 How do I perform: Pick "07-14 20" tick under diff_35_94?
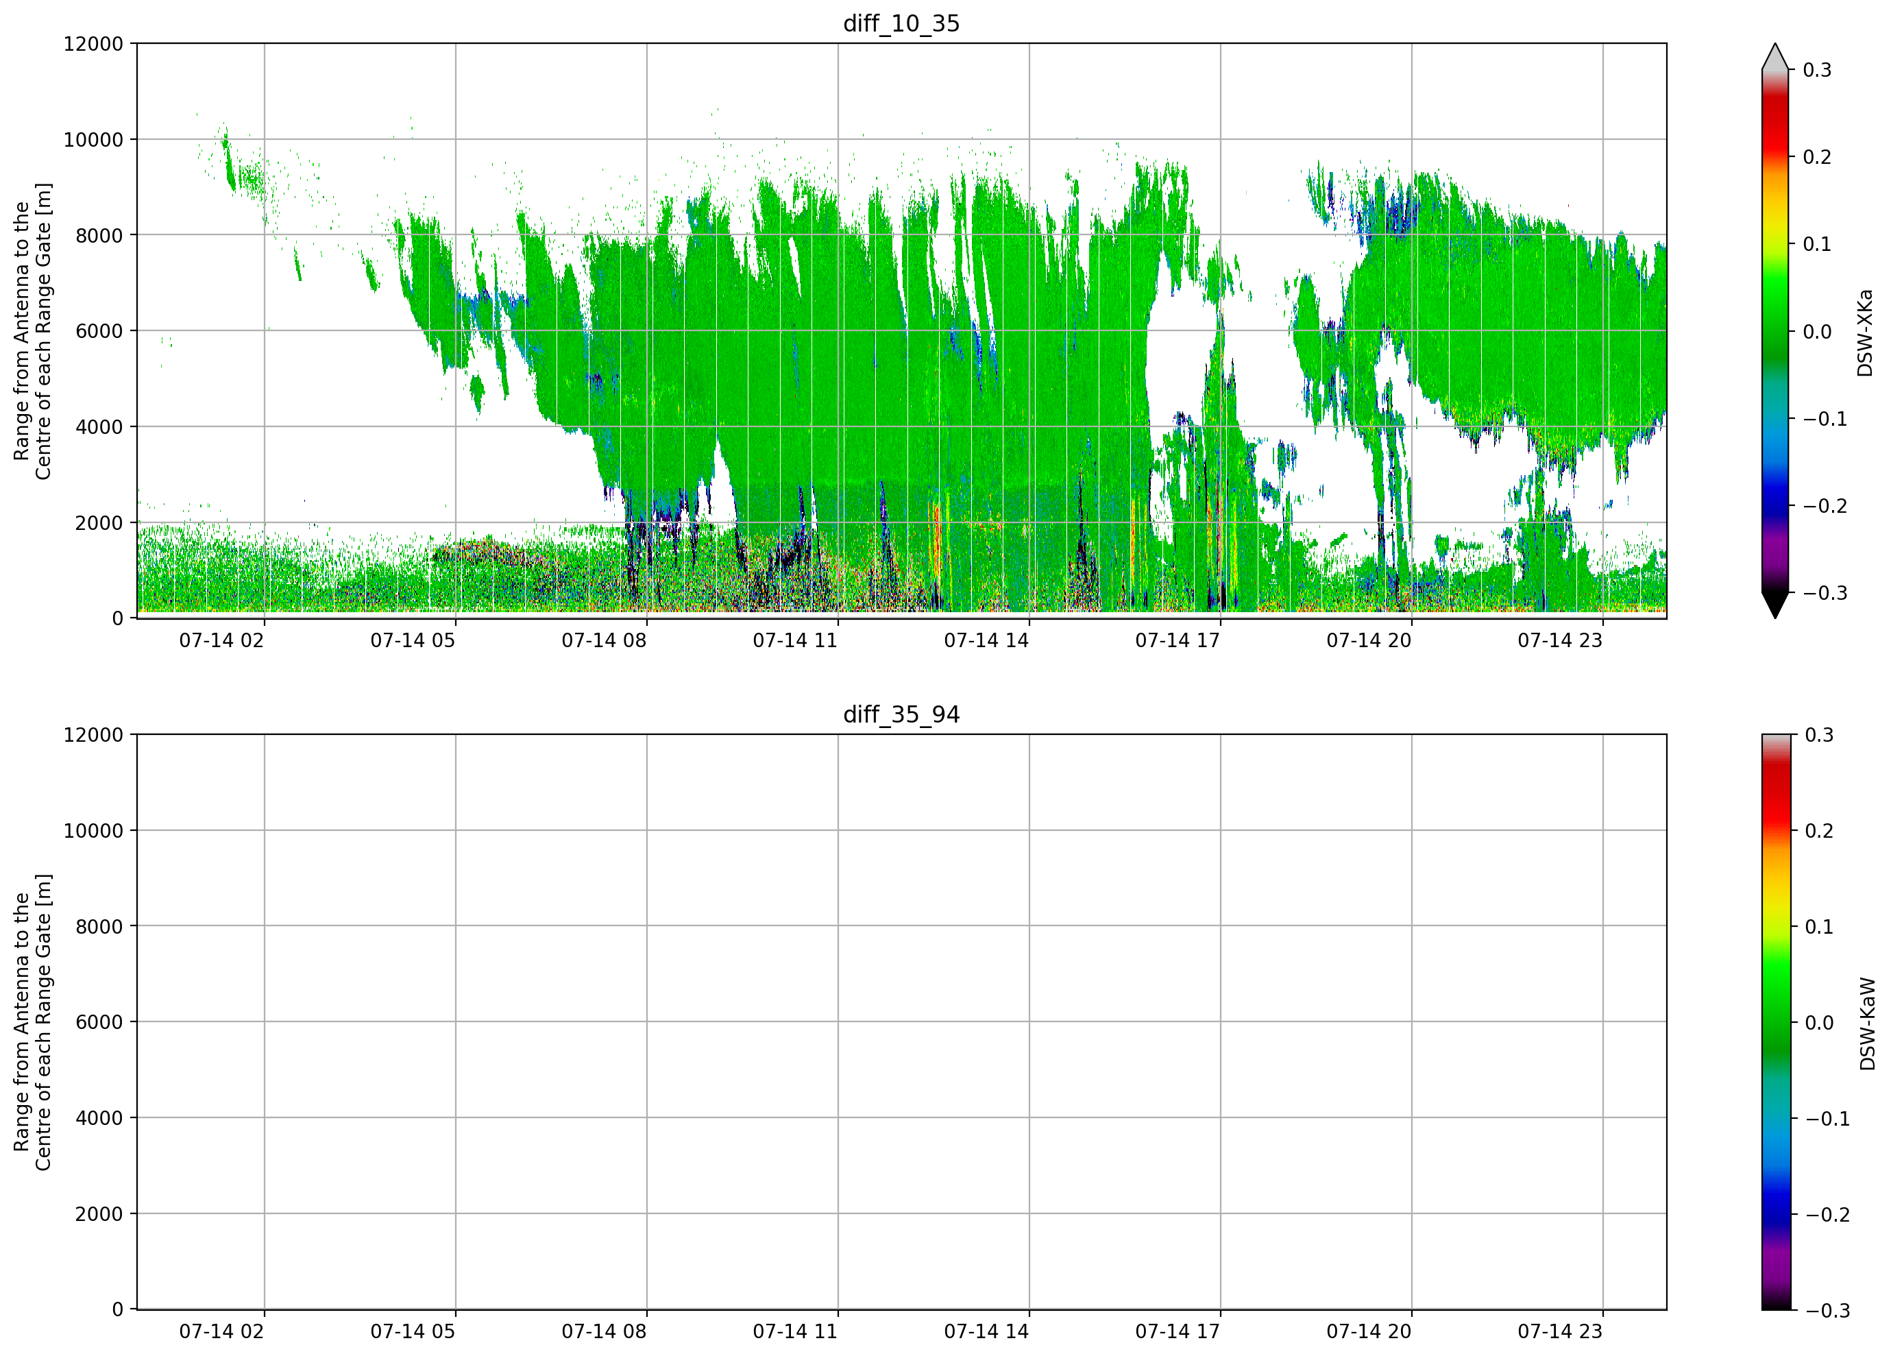click(x=1369, y=1331)
